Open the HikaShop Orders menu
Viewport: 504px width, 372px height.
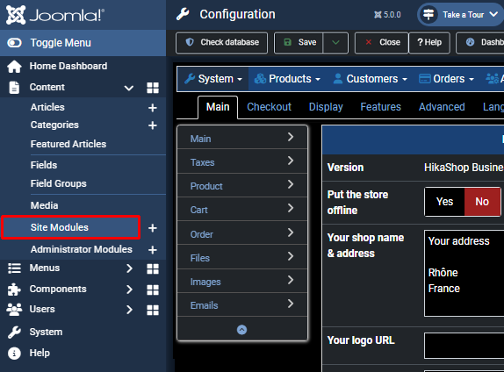pos(446,79)
